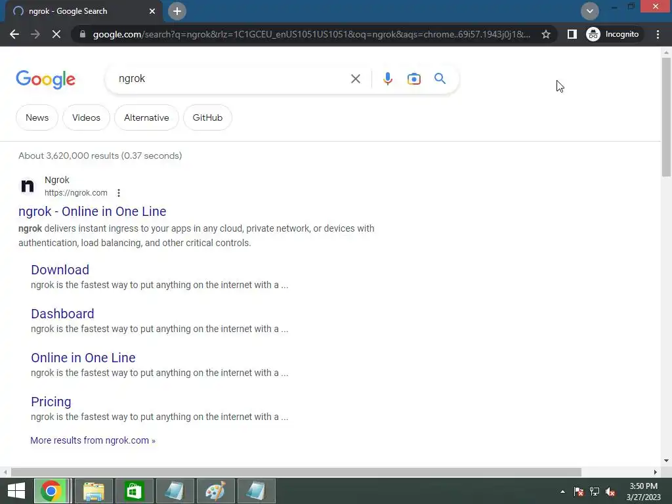Click the muted volume tray icon
Screen dimensions: 672x504
(x=610, y=492)
